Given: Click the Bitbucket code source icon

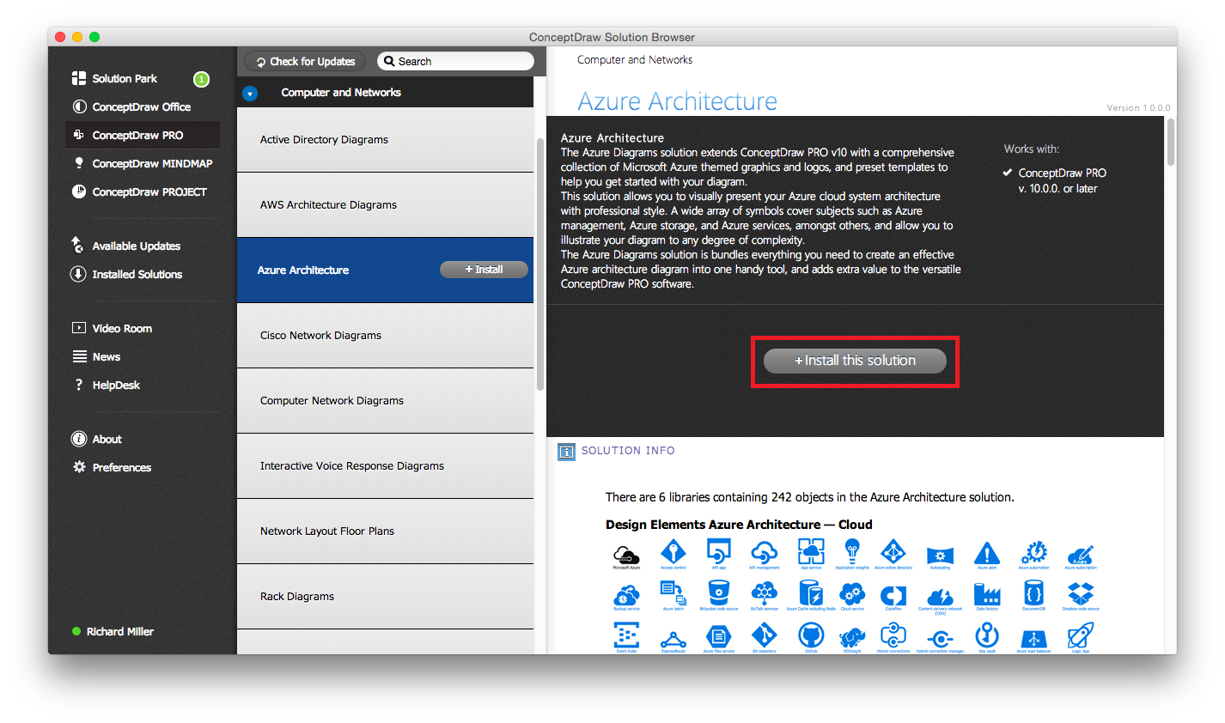Looking at the screenshot, I should 719,595.
